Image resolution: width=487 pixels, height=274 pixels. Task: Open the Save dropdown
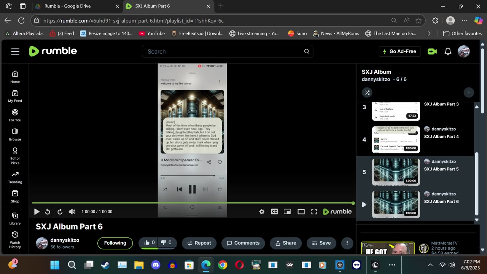[321, 243]
